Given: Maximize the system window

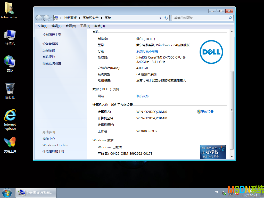Looking at the screenshot, I should 221,11.
